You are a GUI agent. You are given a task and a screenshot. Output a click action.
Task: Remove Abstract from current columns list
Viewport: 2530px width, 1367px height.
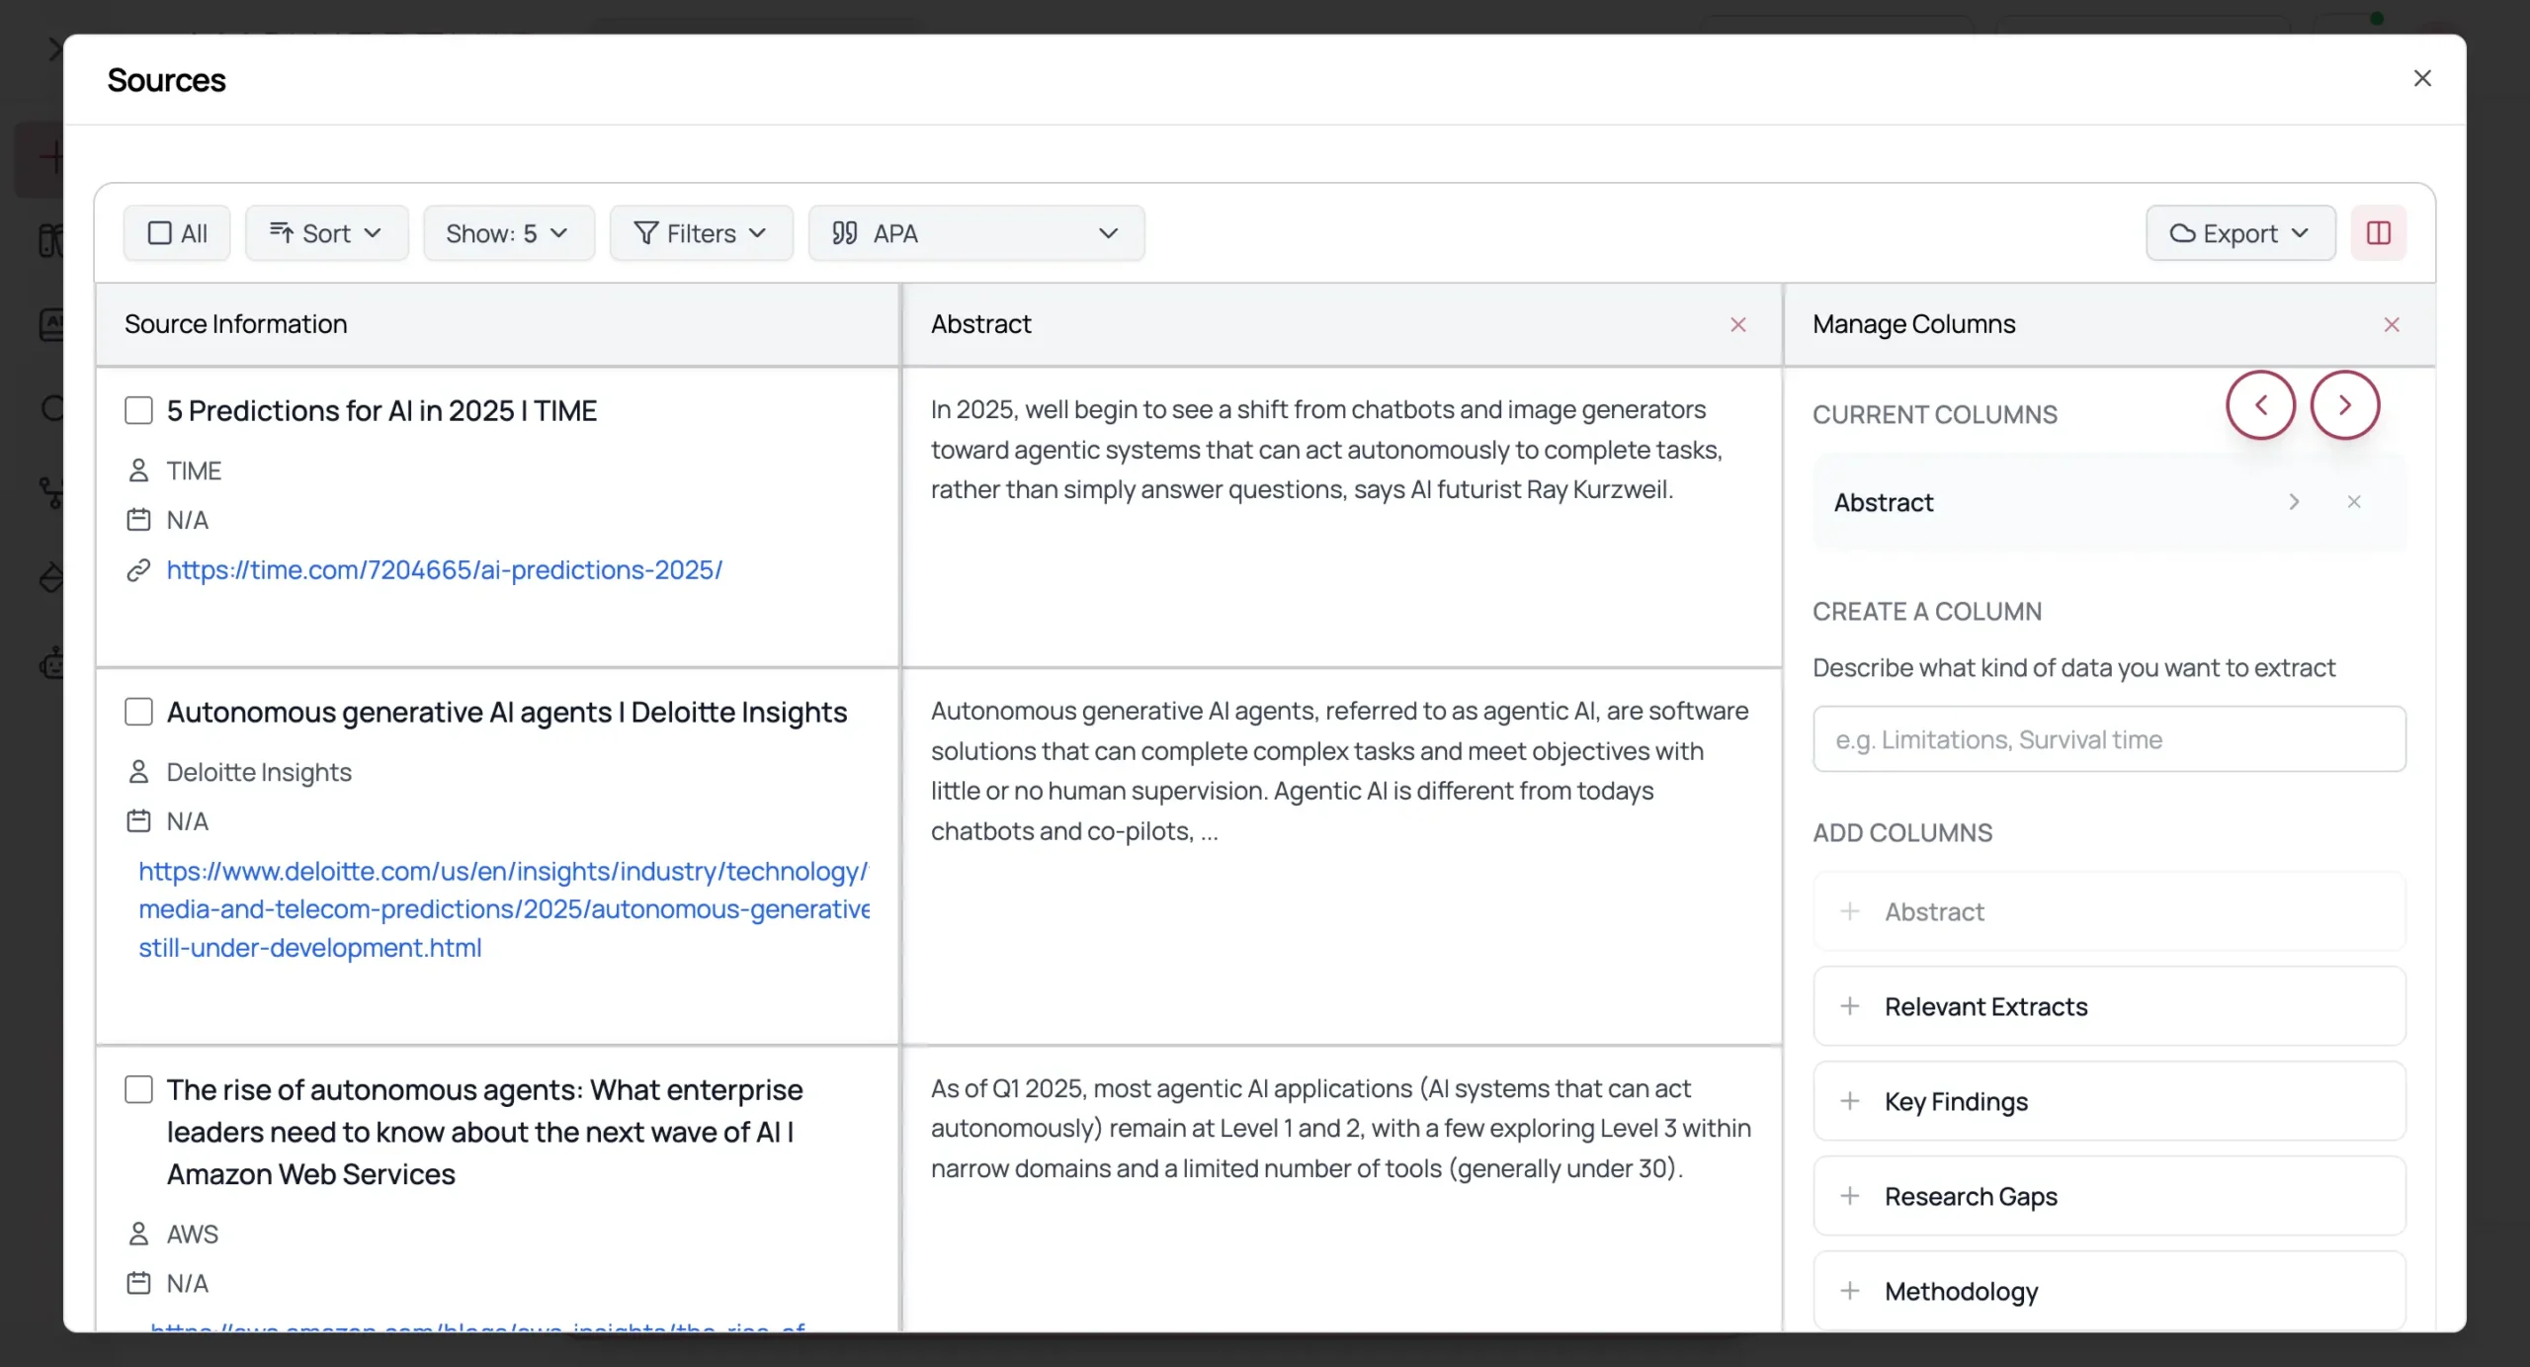point(2354,502)
